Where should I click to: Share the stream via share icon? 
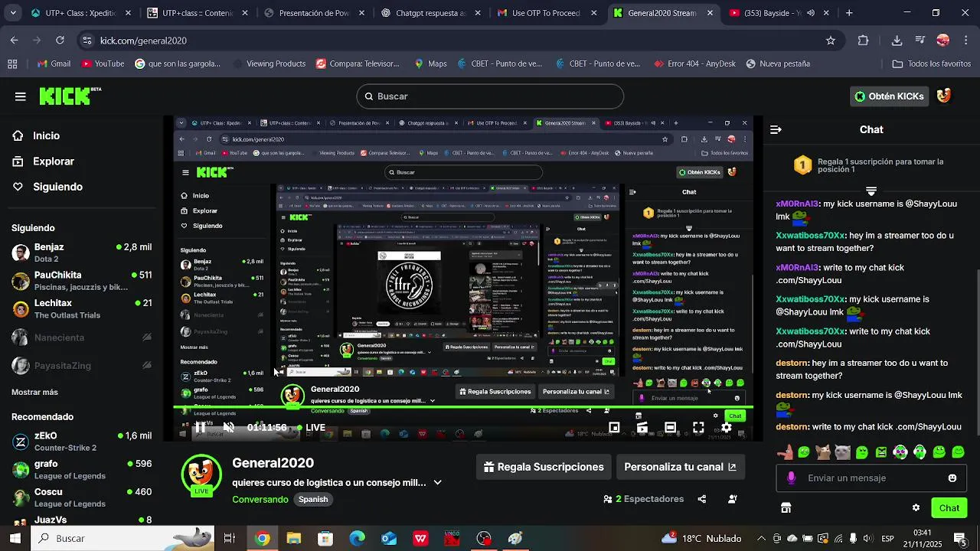[702, 499]
